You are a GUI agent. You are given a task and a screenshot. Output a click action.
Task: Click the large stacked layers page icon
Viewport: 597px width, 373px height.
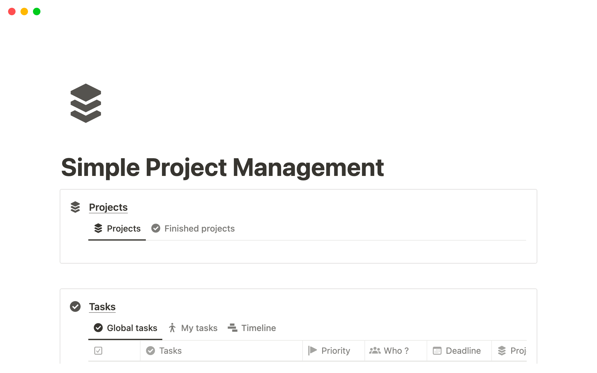point(86,103)
